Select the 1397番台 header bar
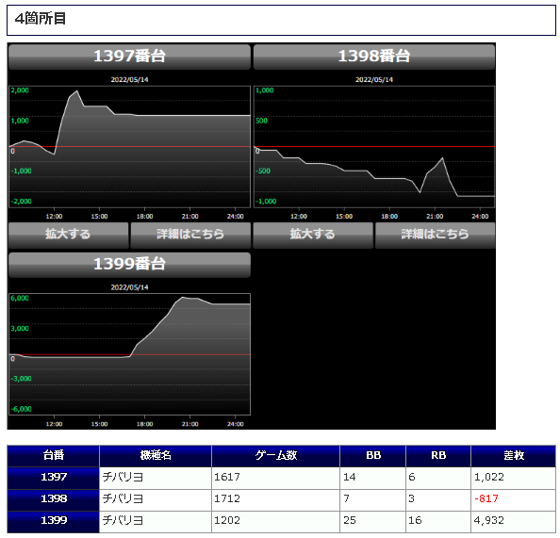The image size is (560, 538). coord(129,57)
